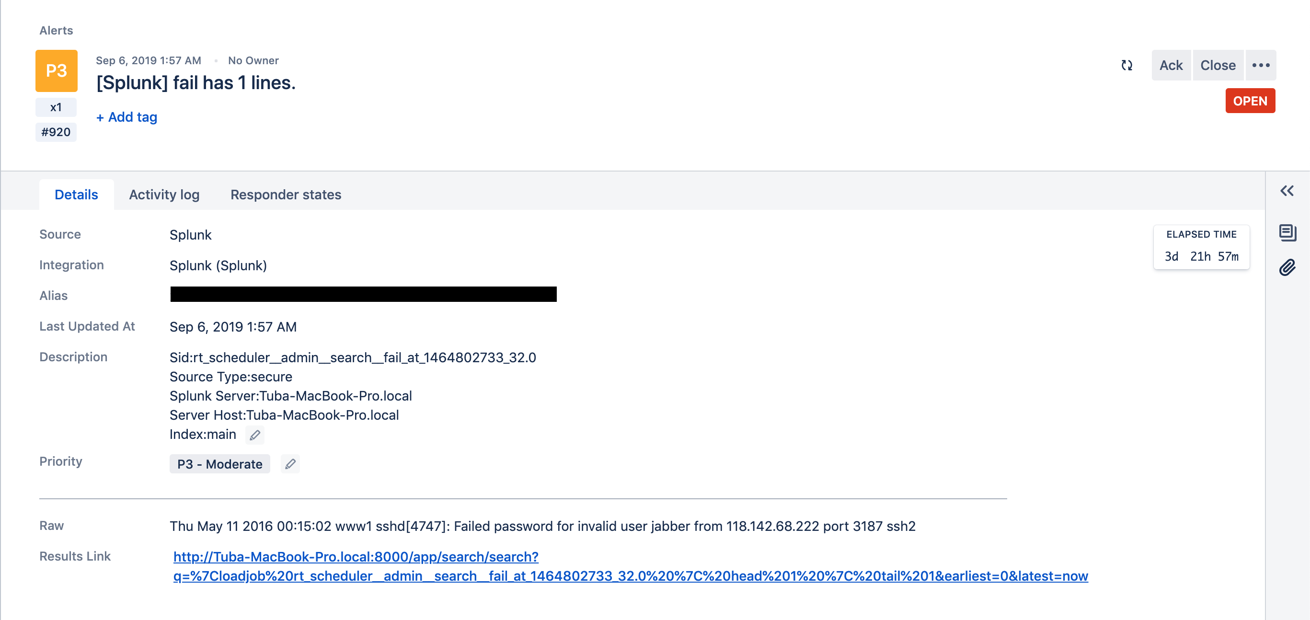
Task: Click the red OPEN status badge
Action: [1251, 101]
